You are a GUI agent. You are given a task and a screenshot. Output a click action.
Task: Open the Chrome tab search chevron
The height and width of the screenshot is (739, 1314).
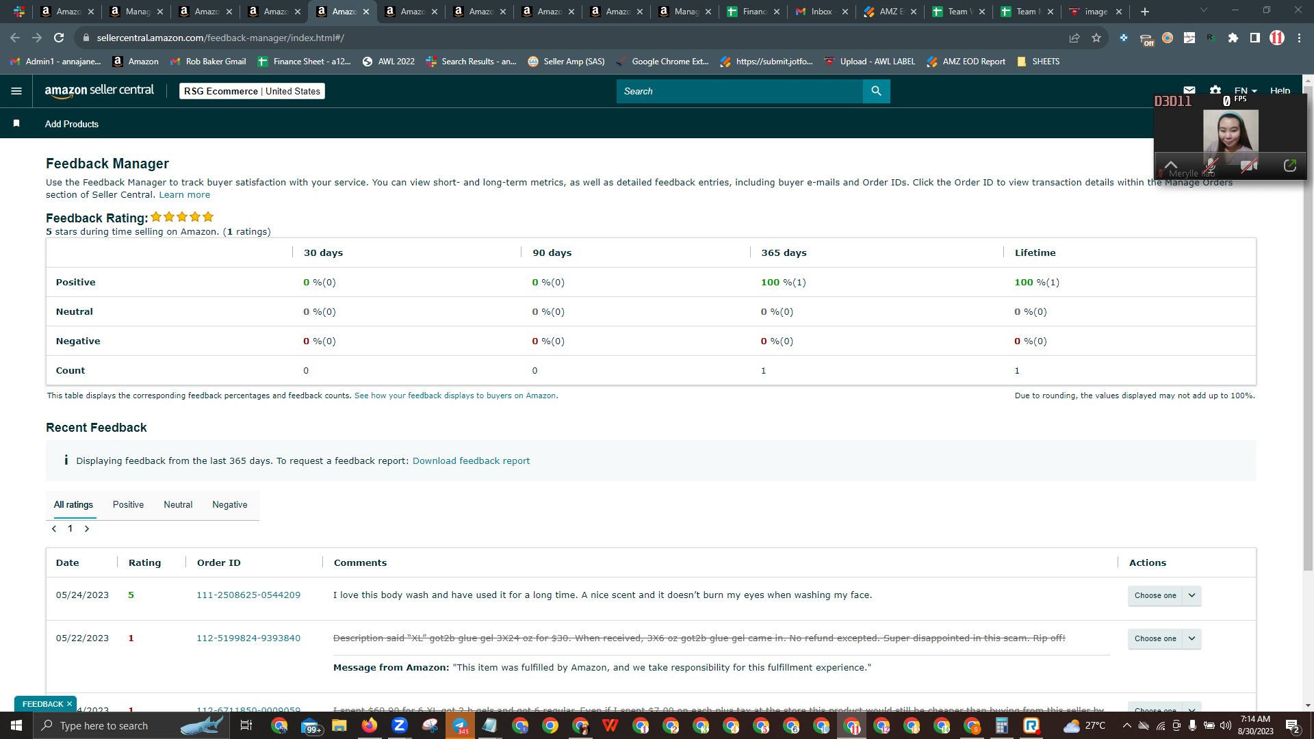coord(1204,10)
